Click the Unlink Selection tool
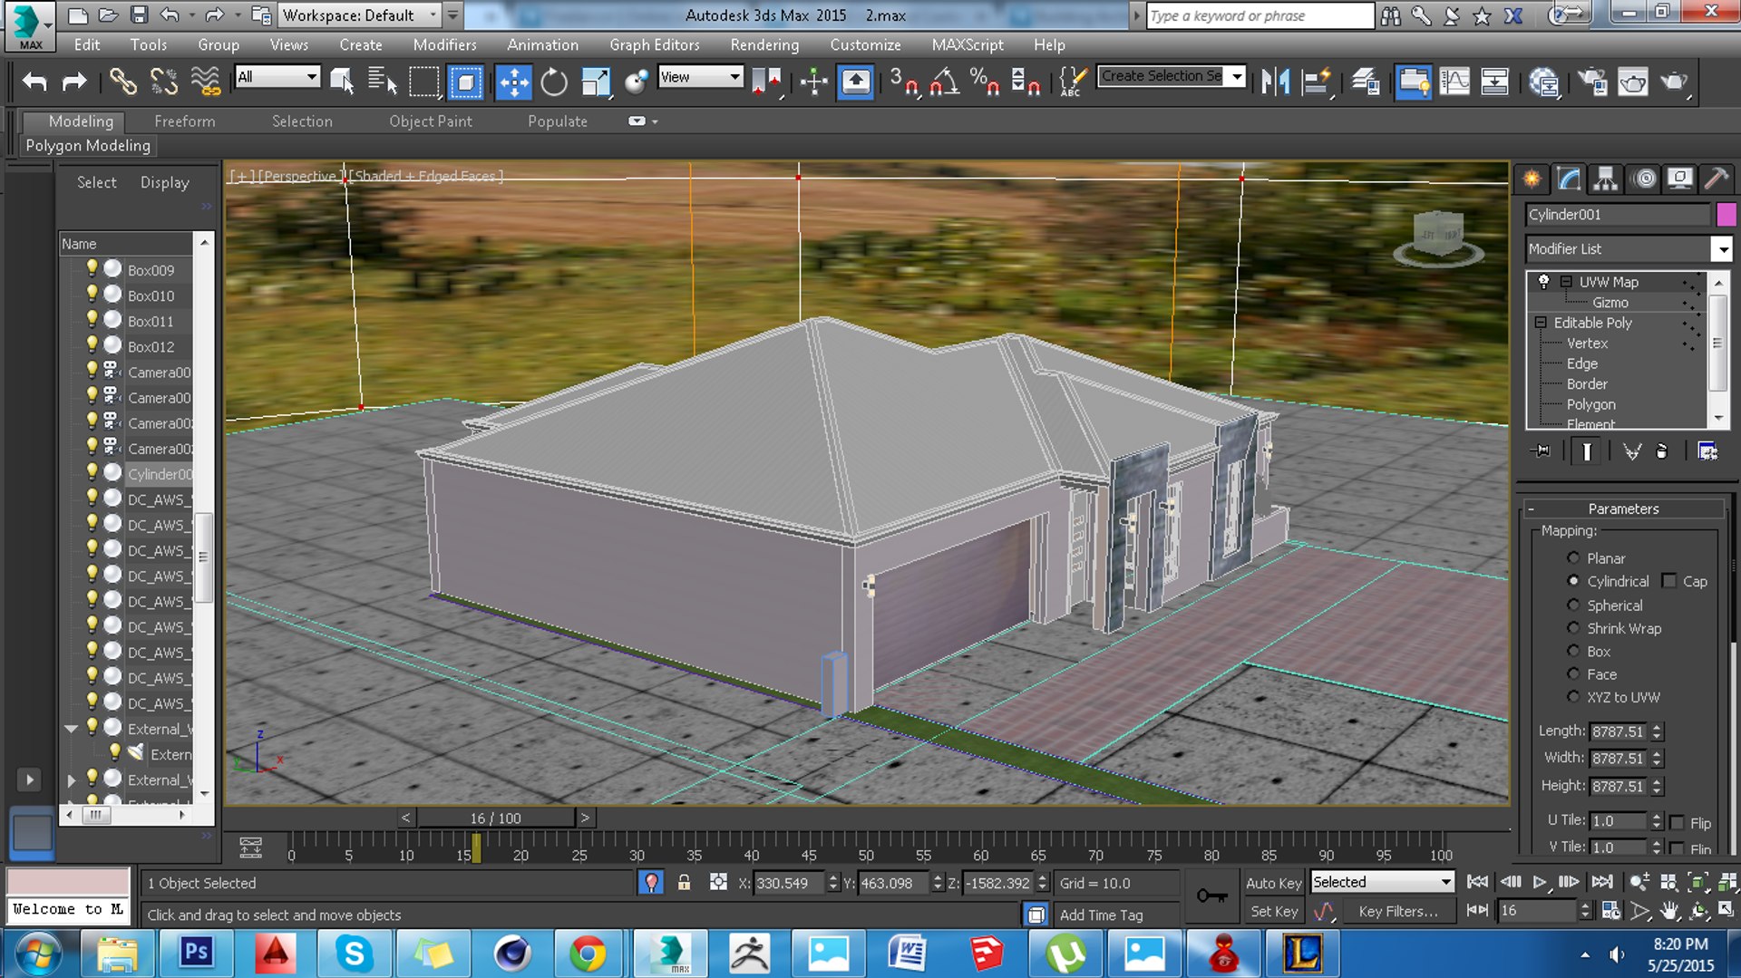Image resolution: width=1741 pixels, height=978 pixels. (164, 82)
